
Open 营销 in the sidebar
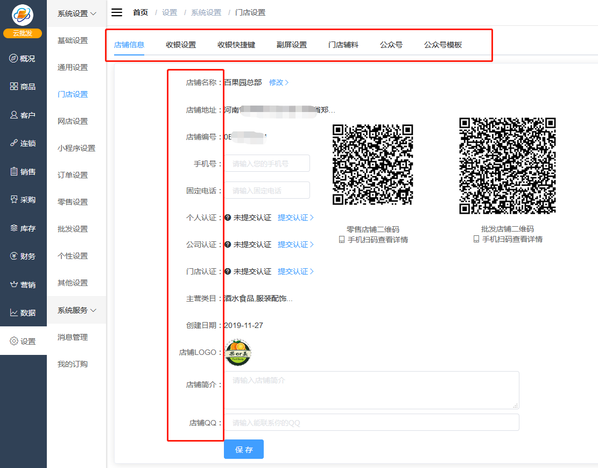[x=23, y=284]
